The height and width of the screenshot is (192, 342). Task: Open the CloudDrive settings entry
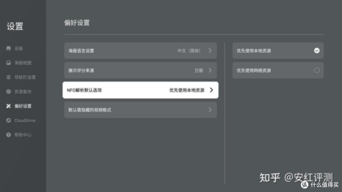point(25,120)
